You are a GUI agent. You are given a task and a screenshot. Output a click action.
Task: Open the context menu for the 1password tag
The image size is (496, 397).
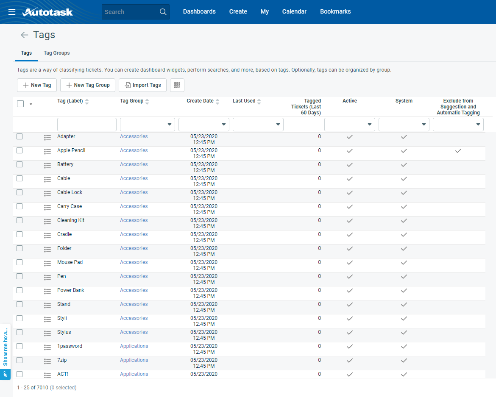[x=47, y=347]
